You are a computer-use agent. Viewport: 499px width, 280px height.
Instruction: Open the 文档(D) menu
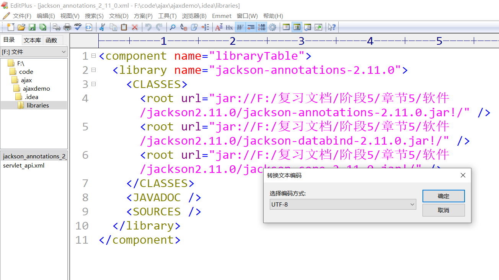[x=119, y=16]
